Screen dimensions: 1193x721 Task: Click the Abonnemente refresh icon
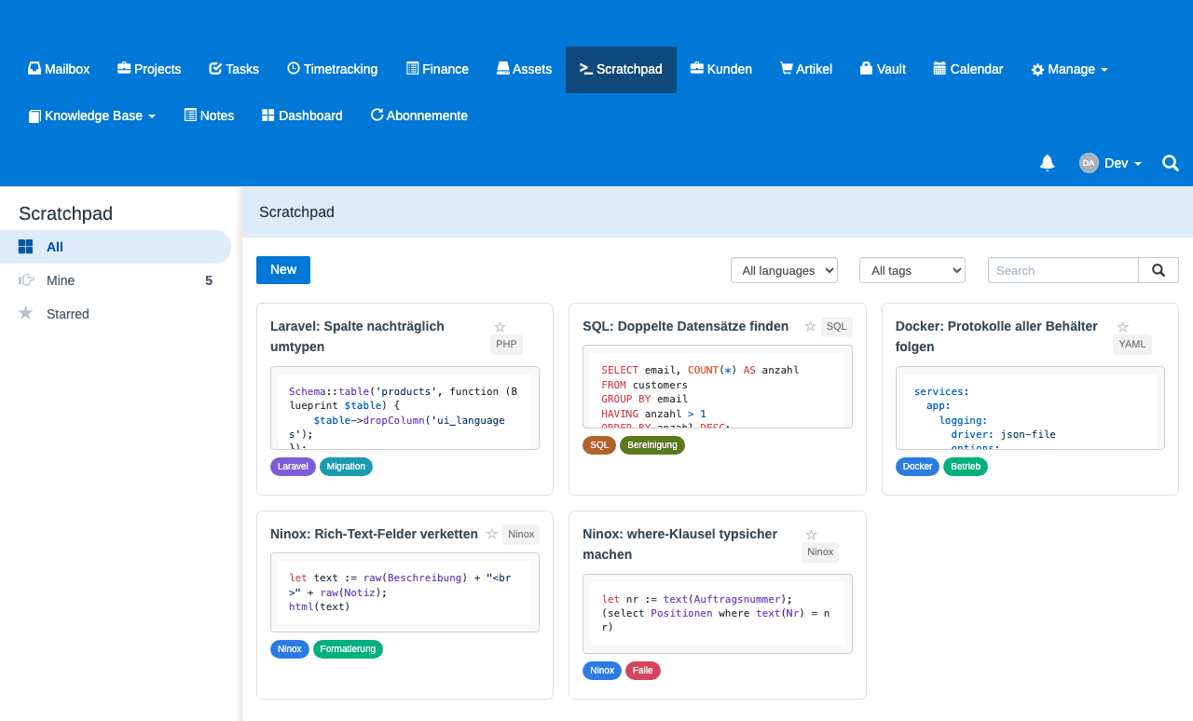click(377, 116)
